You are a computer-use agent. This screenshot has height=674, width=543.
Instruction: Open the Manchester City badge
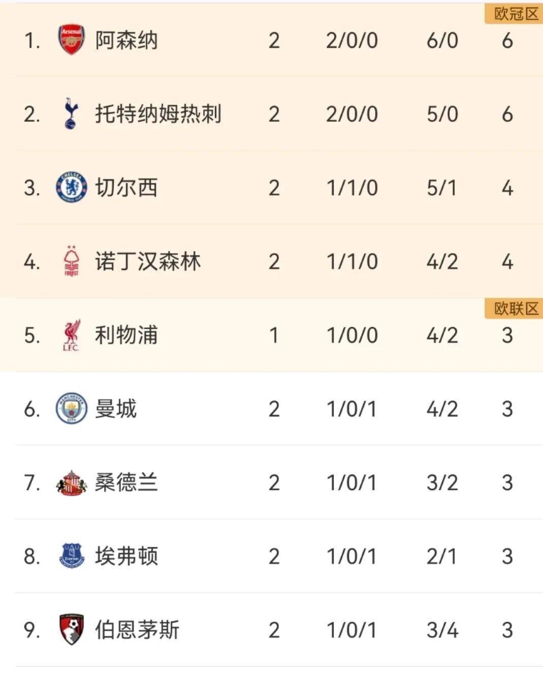tap(71, 408)
